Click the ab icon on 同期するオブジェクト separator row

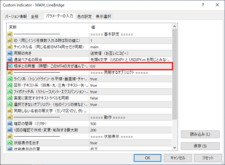click(10, 73)
